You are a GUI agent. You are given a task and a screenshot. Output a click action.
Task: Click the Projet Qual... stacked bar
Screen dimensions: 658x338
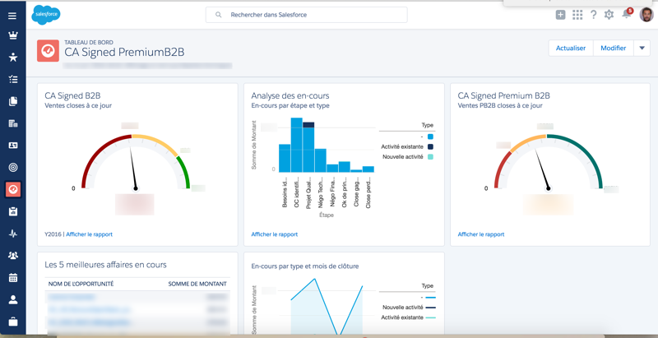(308, 147)
